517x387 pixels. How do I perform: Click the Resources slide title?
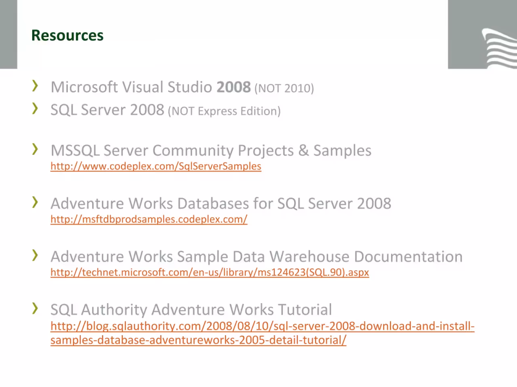pos(67,35)
